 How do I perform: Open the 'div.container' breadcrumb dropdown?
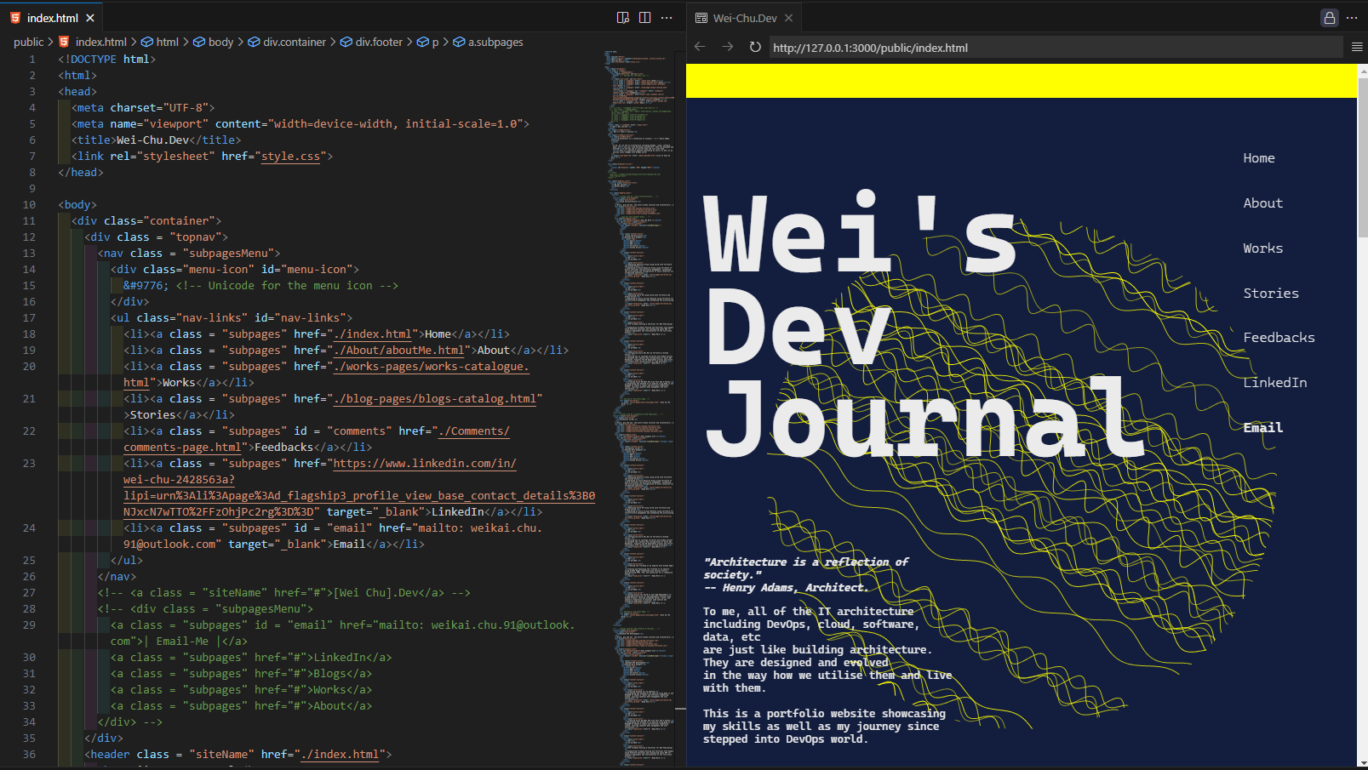287,42
